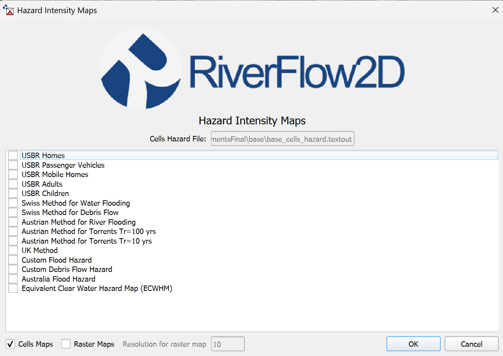Enable Austrian Method for River Flooding
503x356 pixels.
point(13,222)
